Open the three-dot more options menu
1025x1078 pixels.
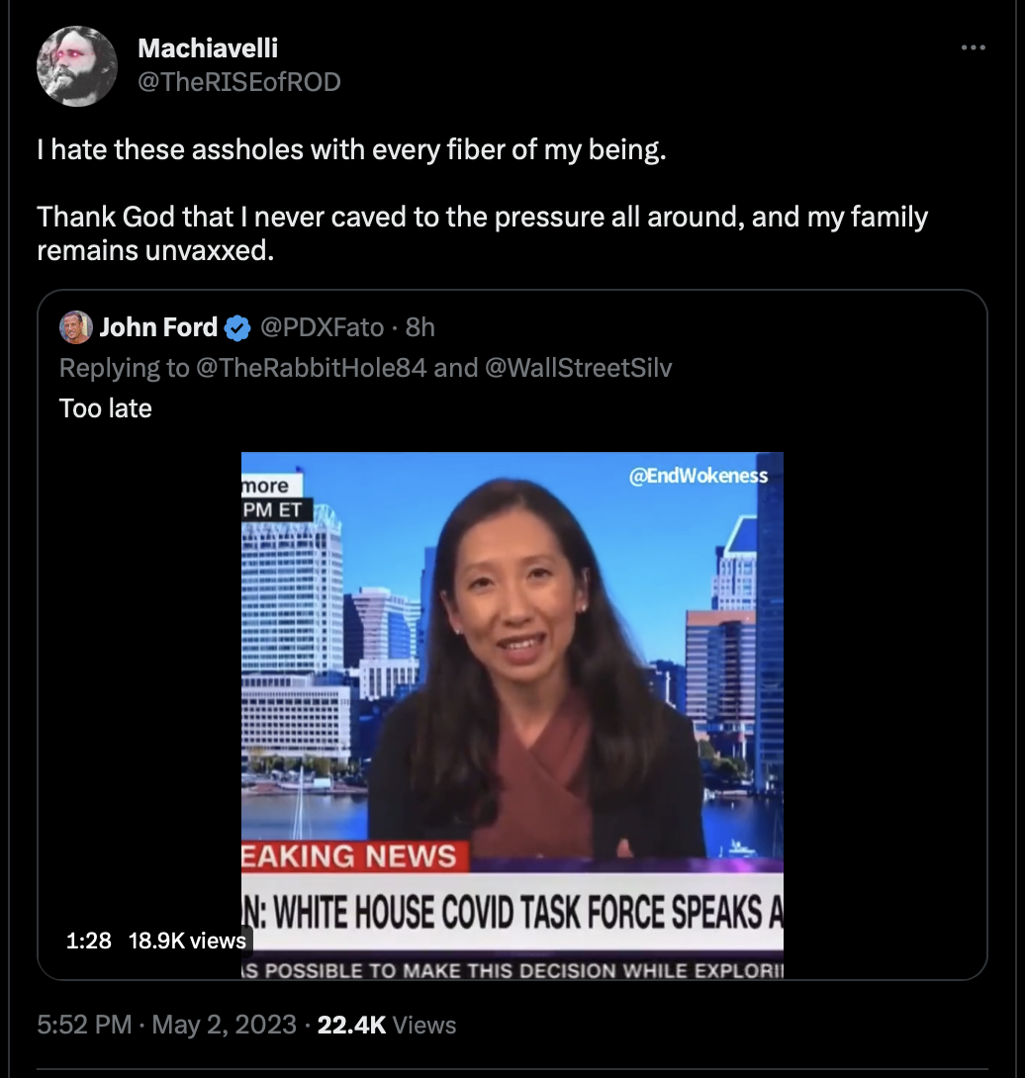click(973, 47)
